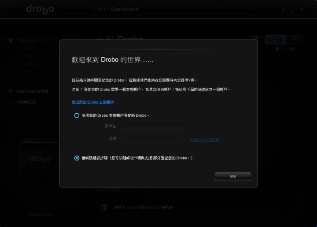The width and height of the screenshot is (317, 227).
Task: Open the forgot username or password link
Action: click(x=204, y=140)
